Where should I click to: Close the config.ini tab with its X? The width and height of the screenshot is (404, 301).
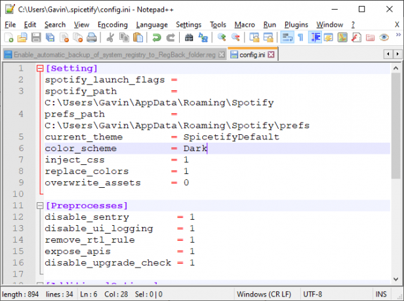(271, 54)
